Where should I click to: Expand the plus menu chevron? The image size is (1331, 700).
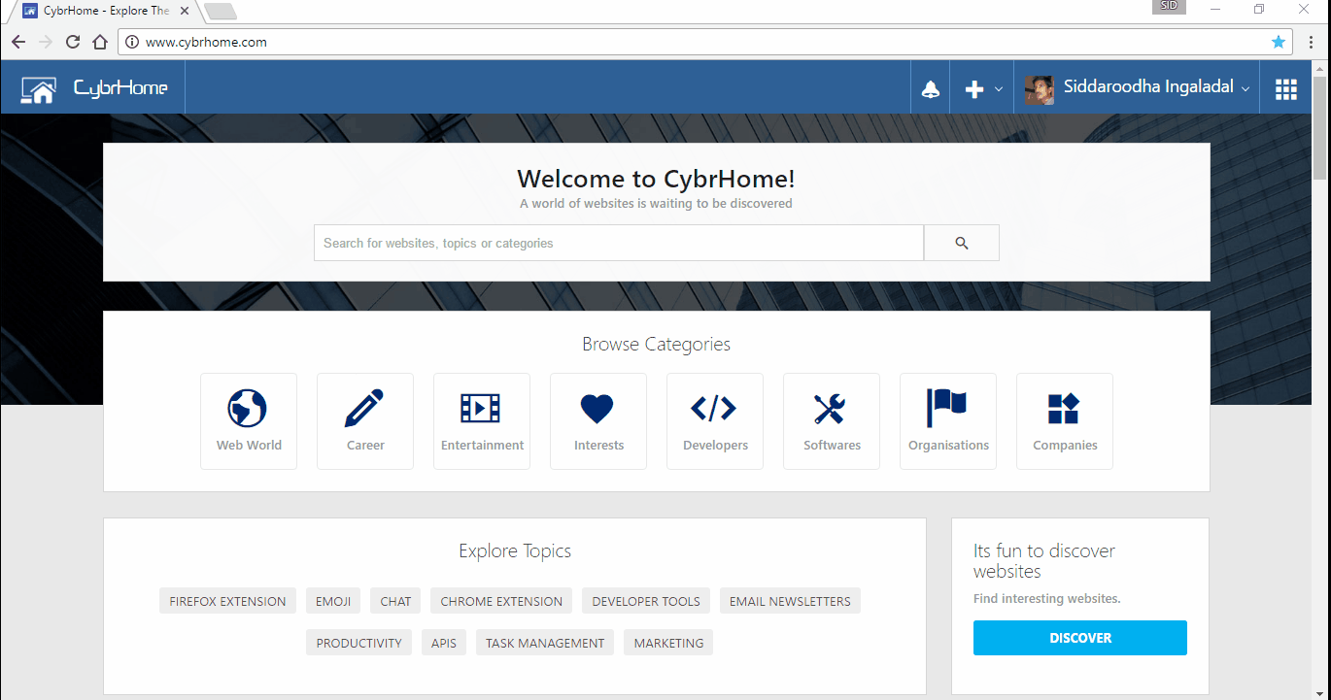tap(999, 89)
